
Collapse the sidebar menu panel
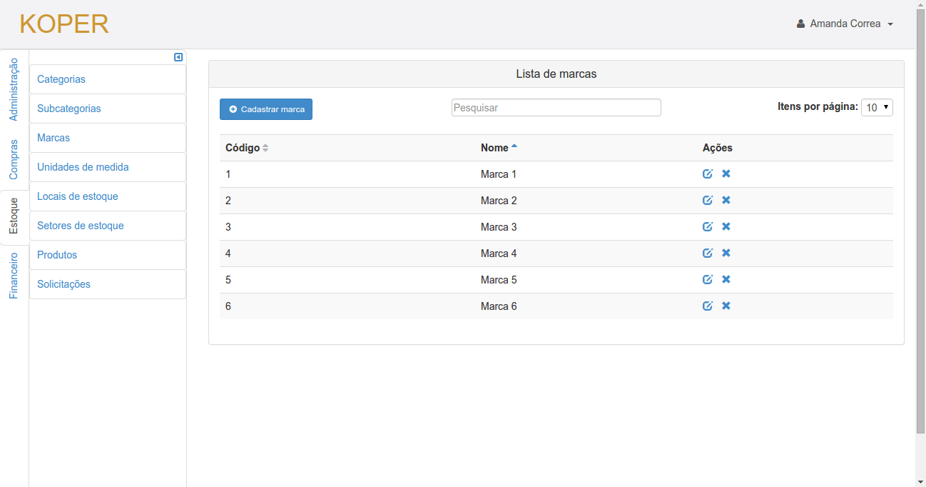click(178, 57)
